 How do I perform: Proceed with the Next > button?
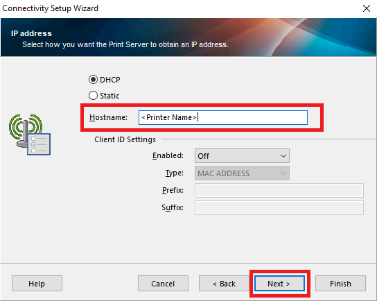click(279, 284)
